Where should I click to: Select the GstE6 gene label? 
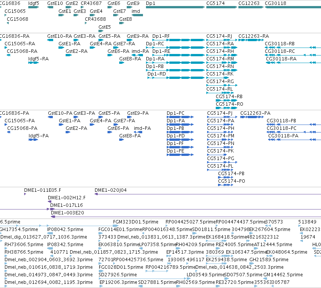click(114, 3)
